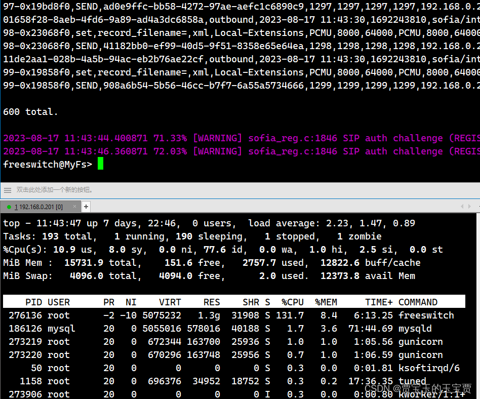Click gunicorn row with PID 273220
The width and height of the screenshot is (480, 399).
click(x=226, y=355)
